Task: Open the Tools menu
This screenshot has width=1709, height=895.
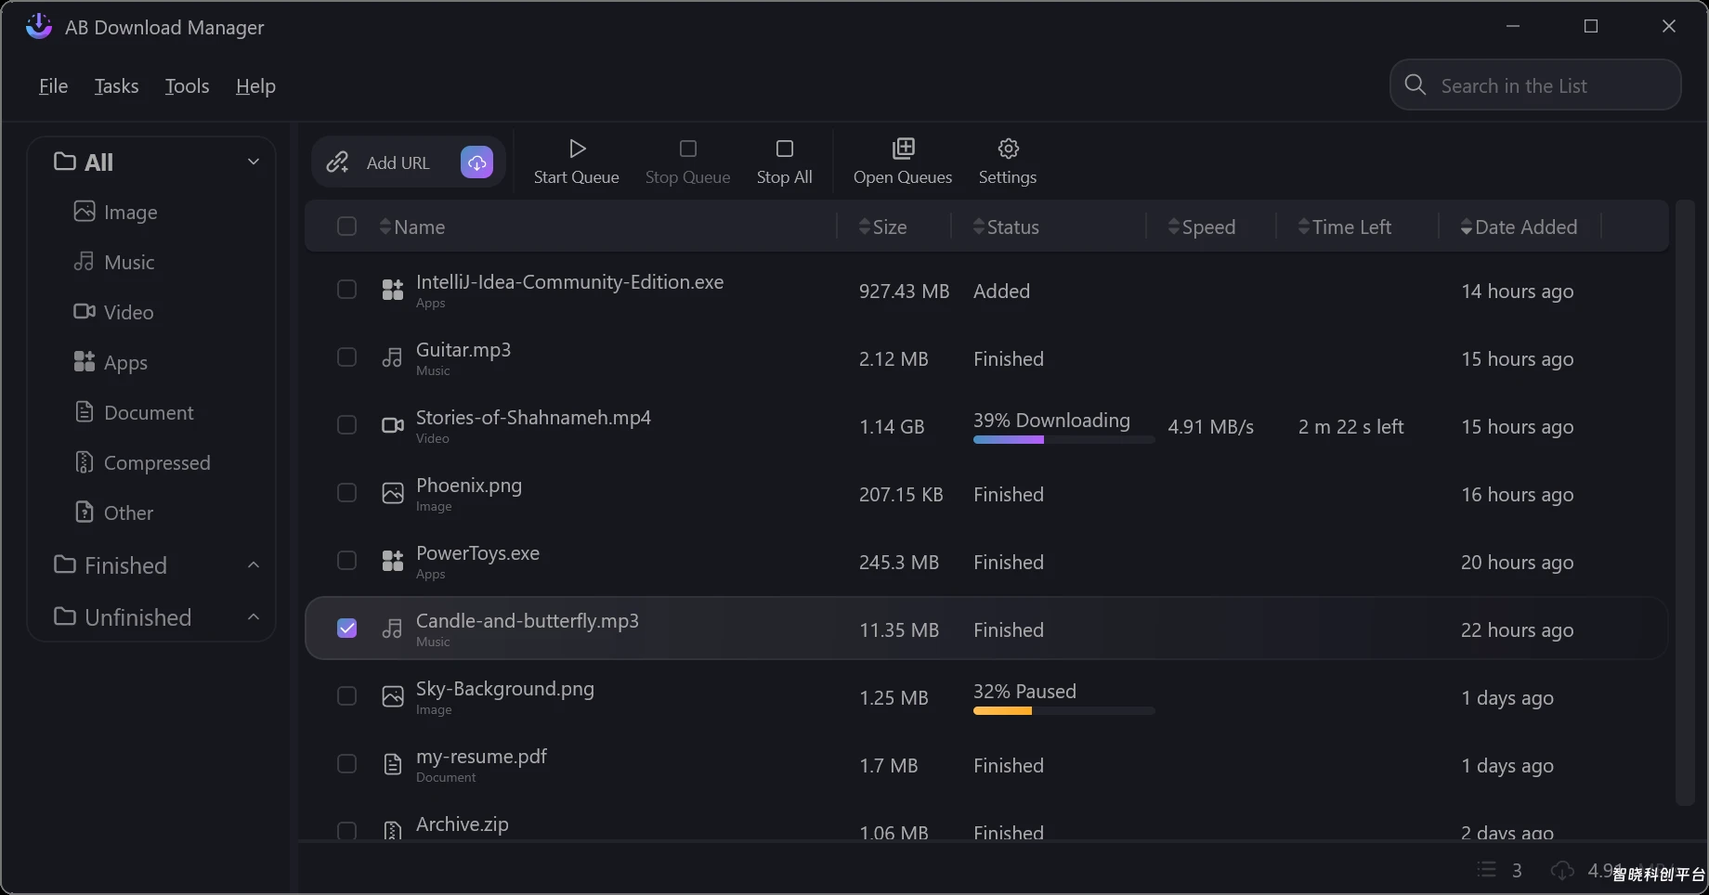Action: click(x=187, y=86)
